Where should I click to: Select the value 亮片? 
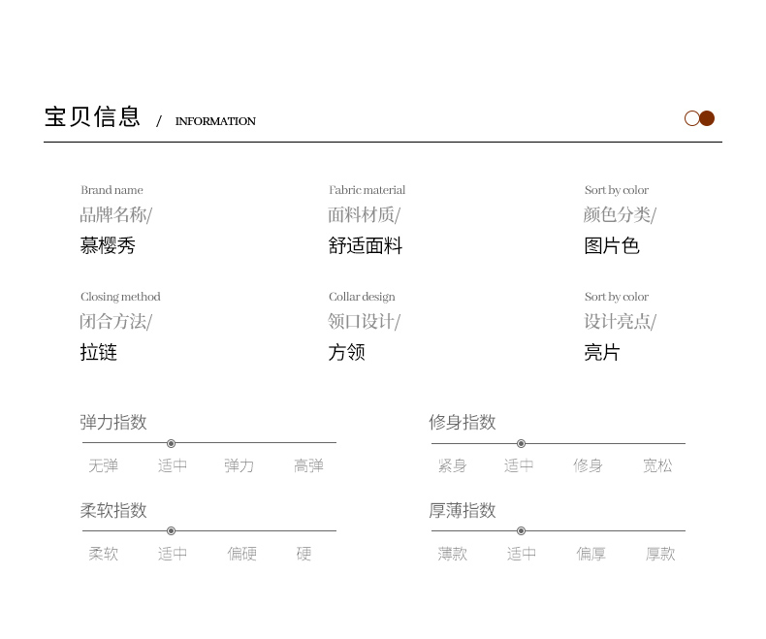(x=602, y=352)
